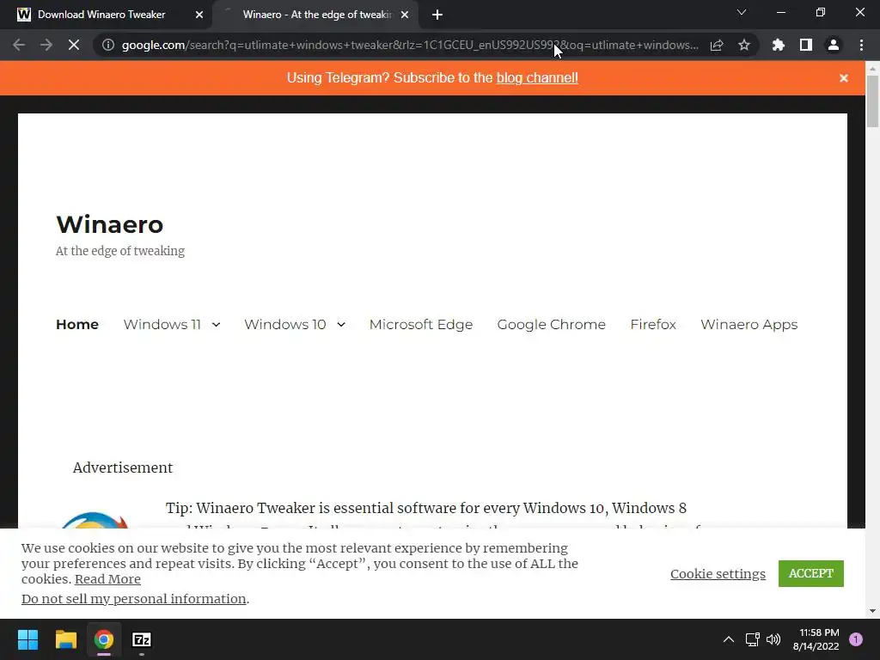Screen dimensions: 880x660
Task: Open the Chrome three-dot menu
Action: coord(861,45)
